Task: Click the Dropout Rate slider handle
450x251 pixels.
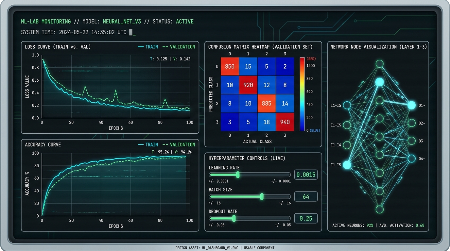Action: pos(234,218)
